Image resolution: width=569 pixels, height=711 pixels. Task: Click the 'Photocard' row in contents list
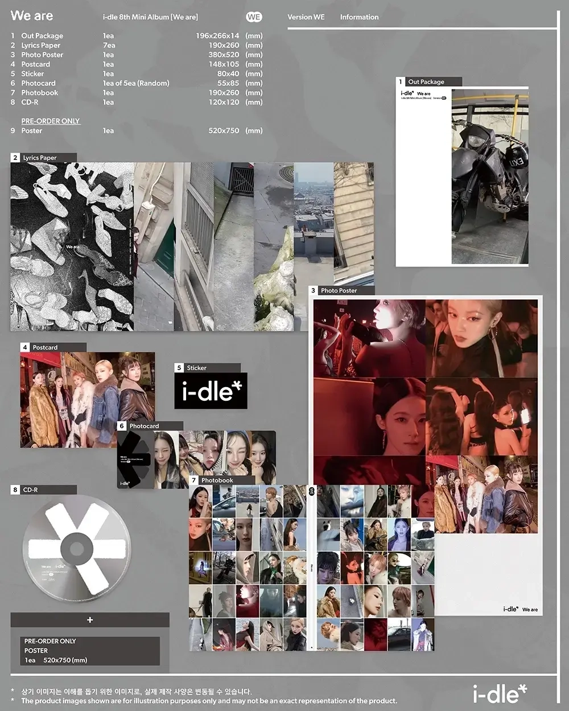(137, 83)
